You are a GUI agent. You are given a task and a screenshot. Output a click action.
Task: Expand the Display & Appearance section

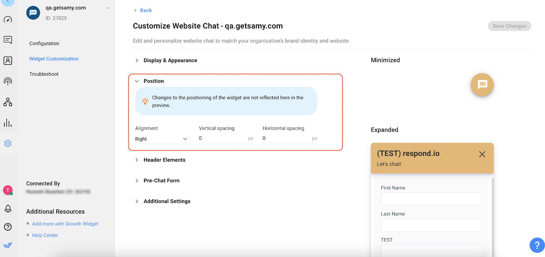pos(170,60)
